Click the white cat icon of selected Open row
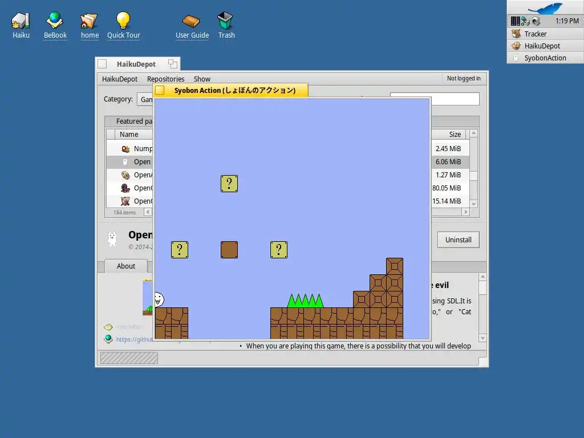Viewport: 584px width, 438px height. 125,161
